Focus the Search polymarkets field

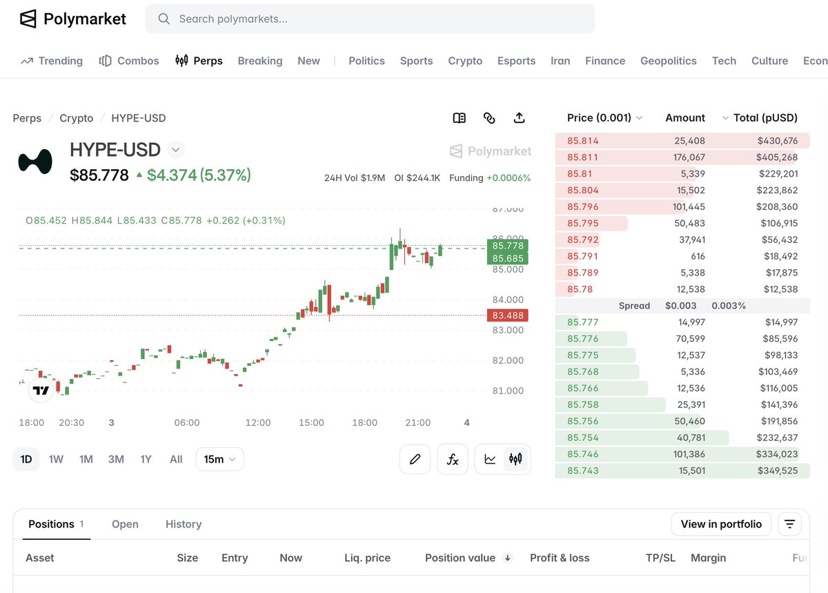click(x=370, y=19)
